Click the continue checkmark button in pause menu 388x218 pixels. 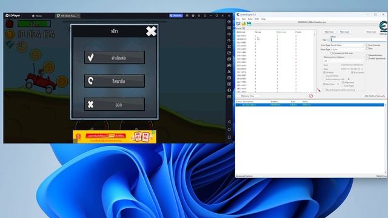[x=115, y=58]
